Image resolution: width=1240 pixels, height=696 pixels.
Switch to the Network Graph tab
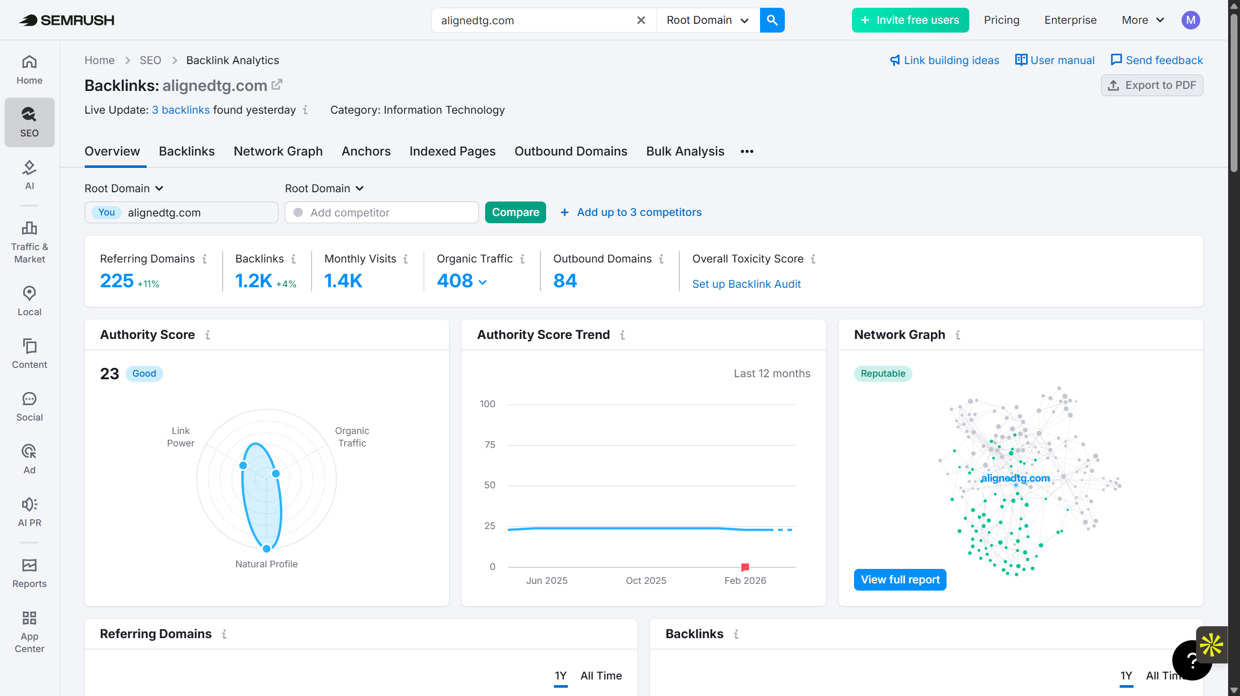click(x=278, y=151)
